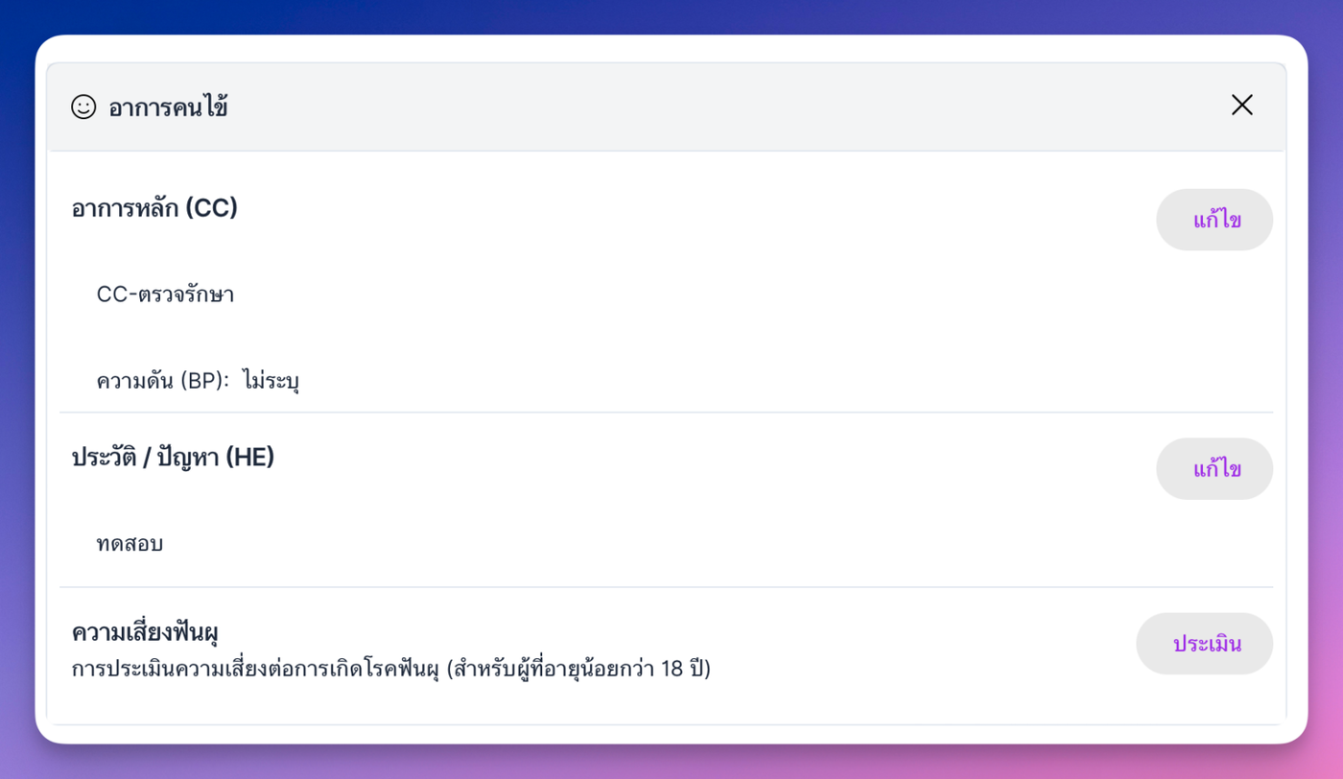This screenshot has width=1343, height=779.
Task: Click the CC-ตรวจรักษา entry
Action: (165, 295)
